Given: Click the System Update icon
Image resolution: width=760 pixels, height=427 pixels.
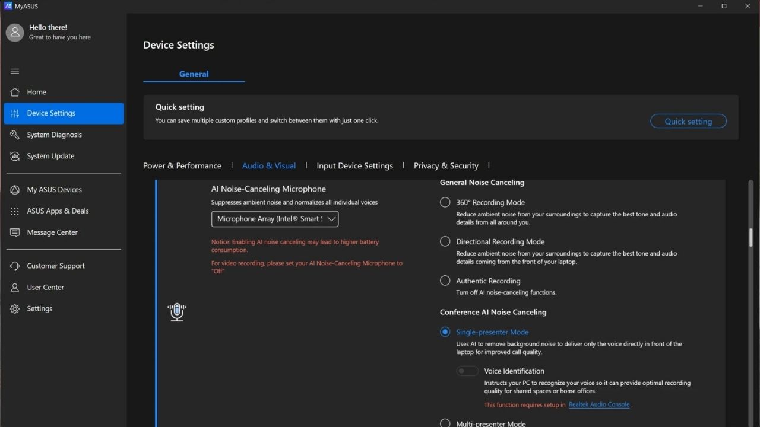Looking at the screenshot, I should (x=15, y=156).
